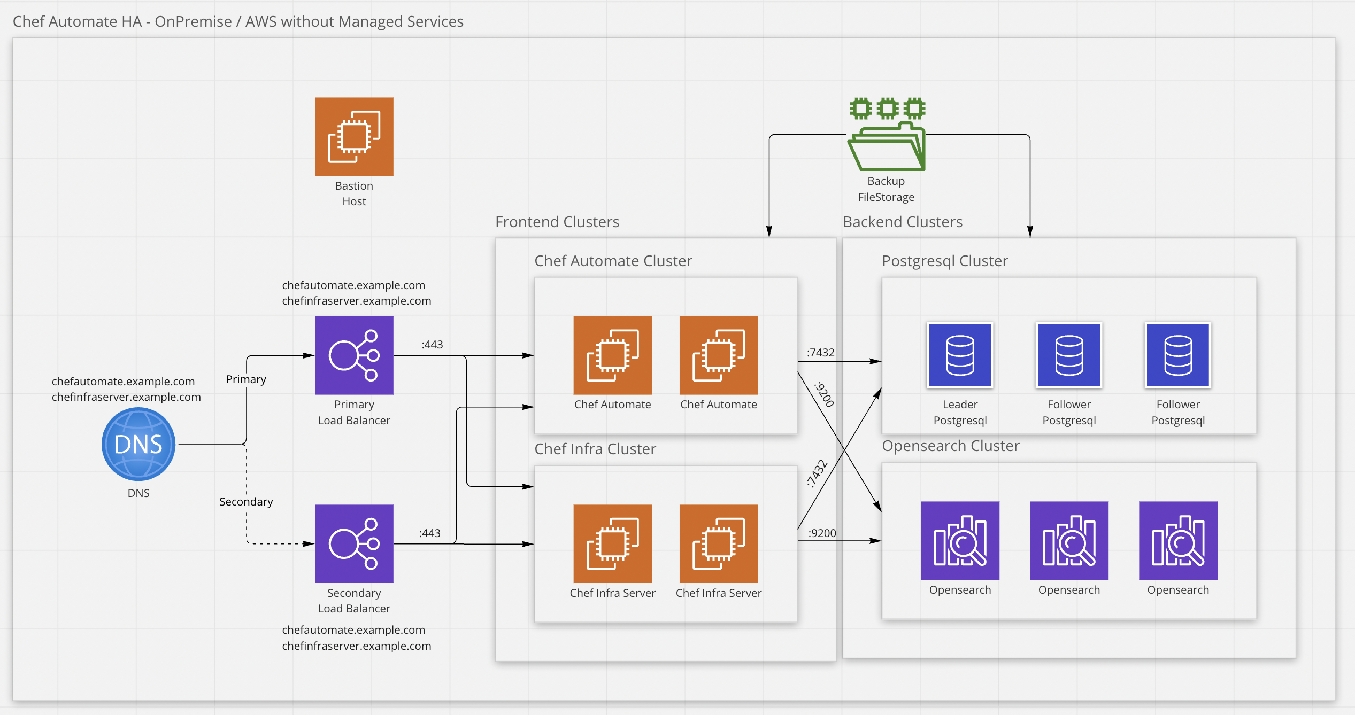Viewport: 1355px width, 715px height.
Task: Select the leftmost Opensearch node icon
Action: [x=960, y=540]
